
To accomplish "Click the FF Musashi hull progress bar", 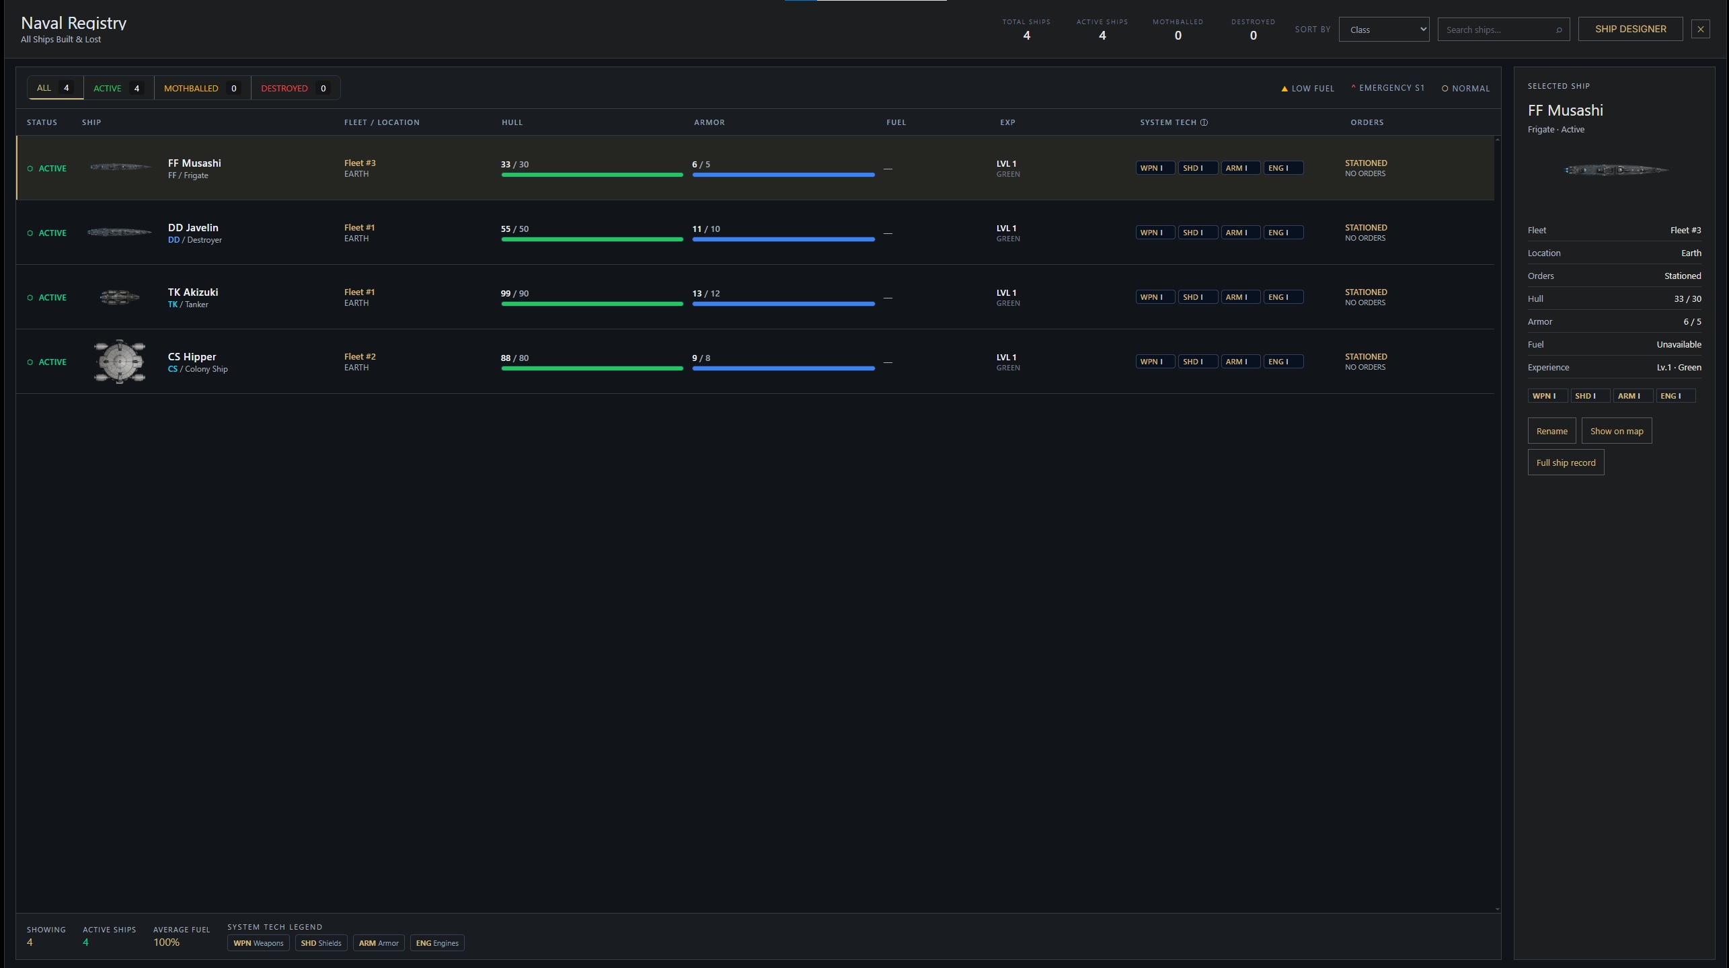I will point(592,175).
